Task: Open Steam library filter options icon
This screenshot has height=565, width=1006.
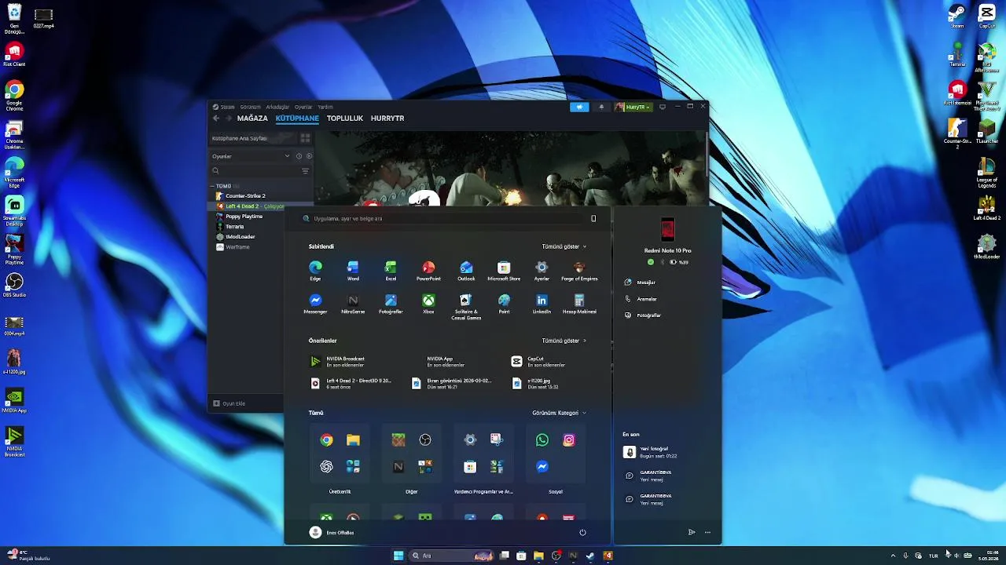Action: (x=305, y=170)
